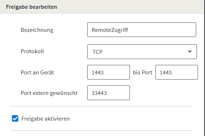Click the Protokoll dropdown arrow
This screenshot has width=205, height=136.
point(190,52)
